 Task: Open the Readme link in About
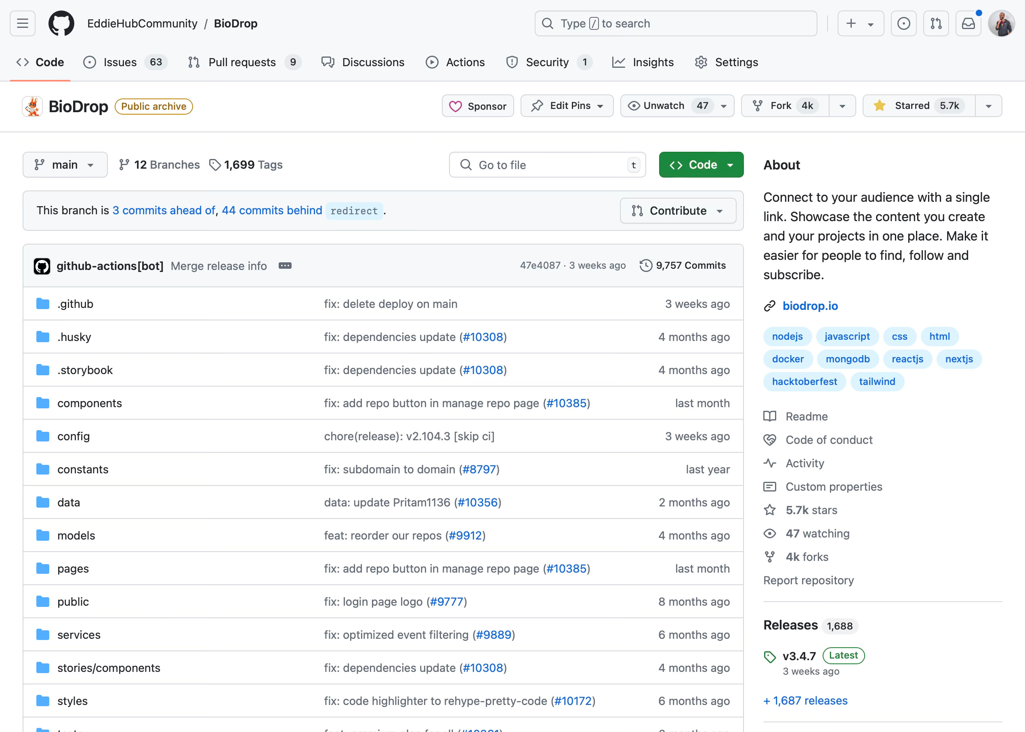point(807,416)
